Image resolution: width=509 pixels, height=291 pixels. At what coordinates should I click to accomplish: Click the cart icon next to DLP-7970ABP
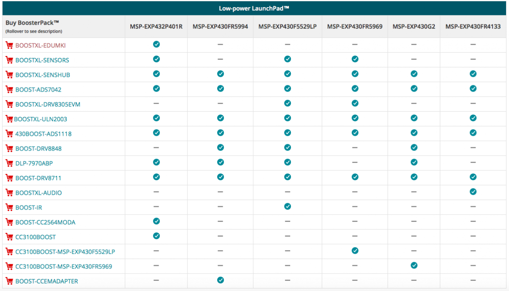(x=9, y=163)
